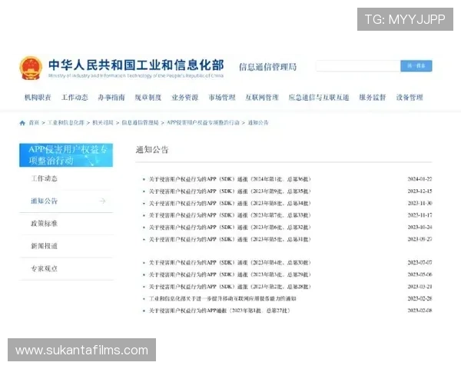Viewport: 461px width, 369px height.
Task: Open the 2023年第7批 总第33批 notice
Action: pyautogui.click(x=230, y=215)
